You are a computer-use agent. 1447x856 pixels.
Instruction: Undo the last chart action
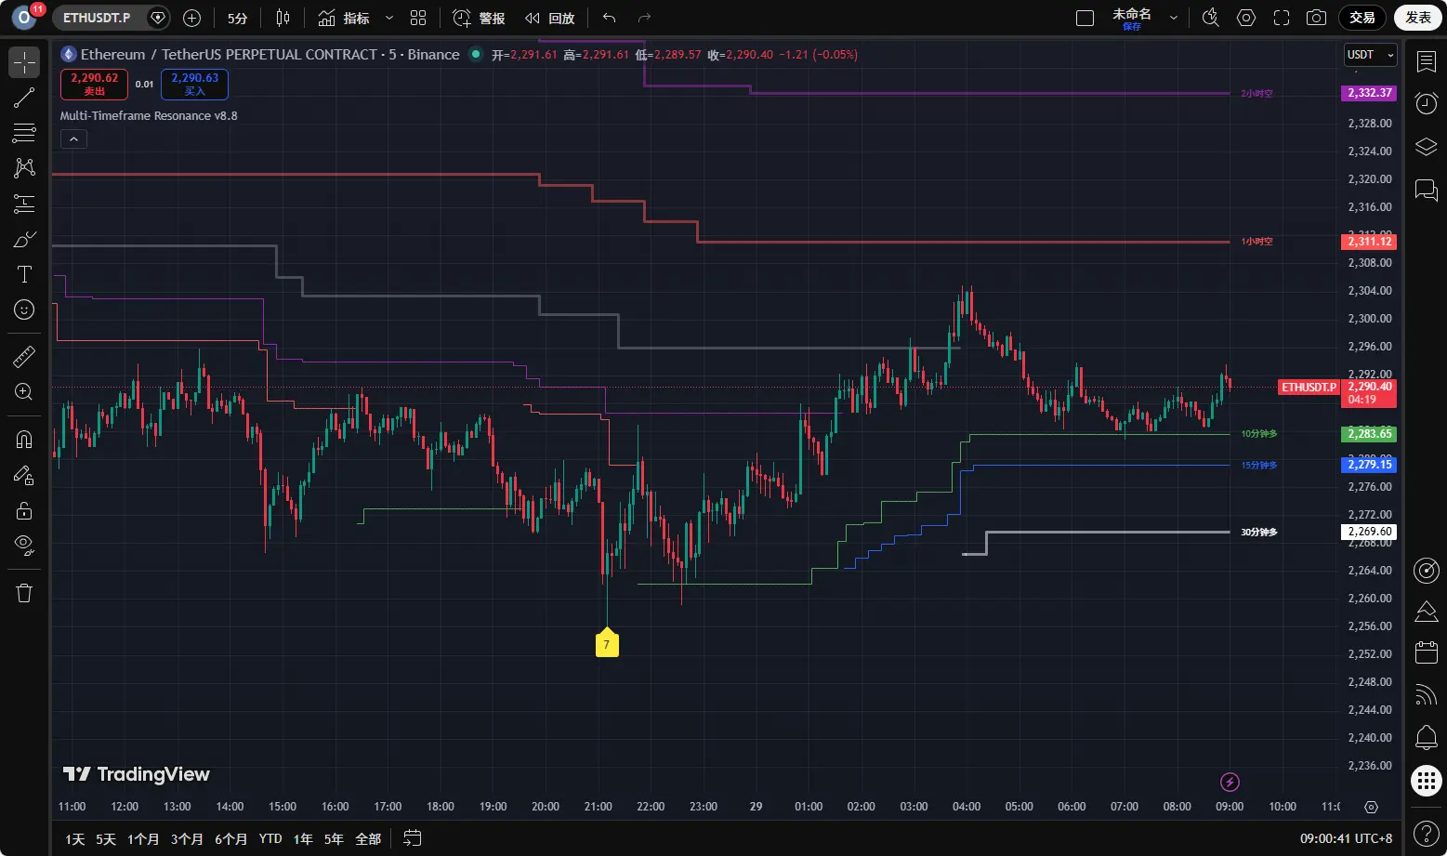(609, 18)
